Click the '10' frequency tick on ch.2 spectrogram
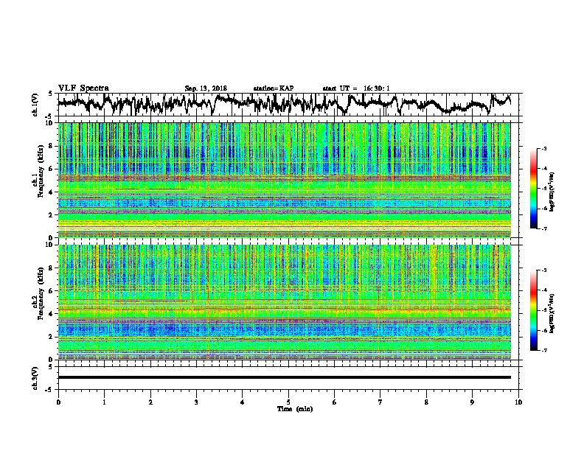Viewport: 584px width, 451px height. click(x=50, y=245)
